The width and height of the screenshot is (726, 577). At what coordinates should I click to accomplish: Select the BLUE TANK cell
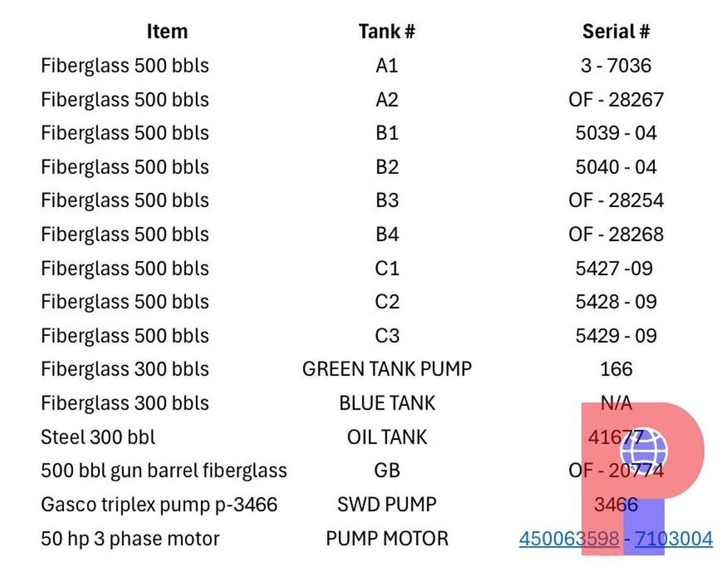point(386,403)
